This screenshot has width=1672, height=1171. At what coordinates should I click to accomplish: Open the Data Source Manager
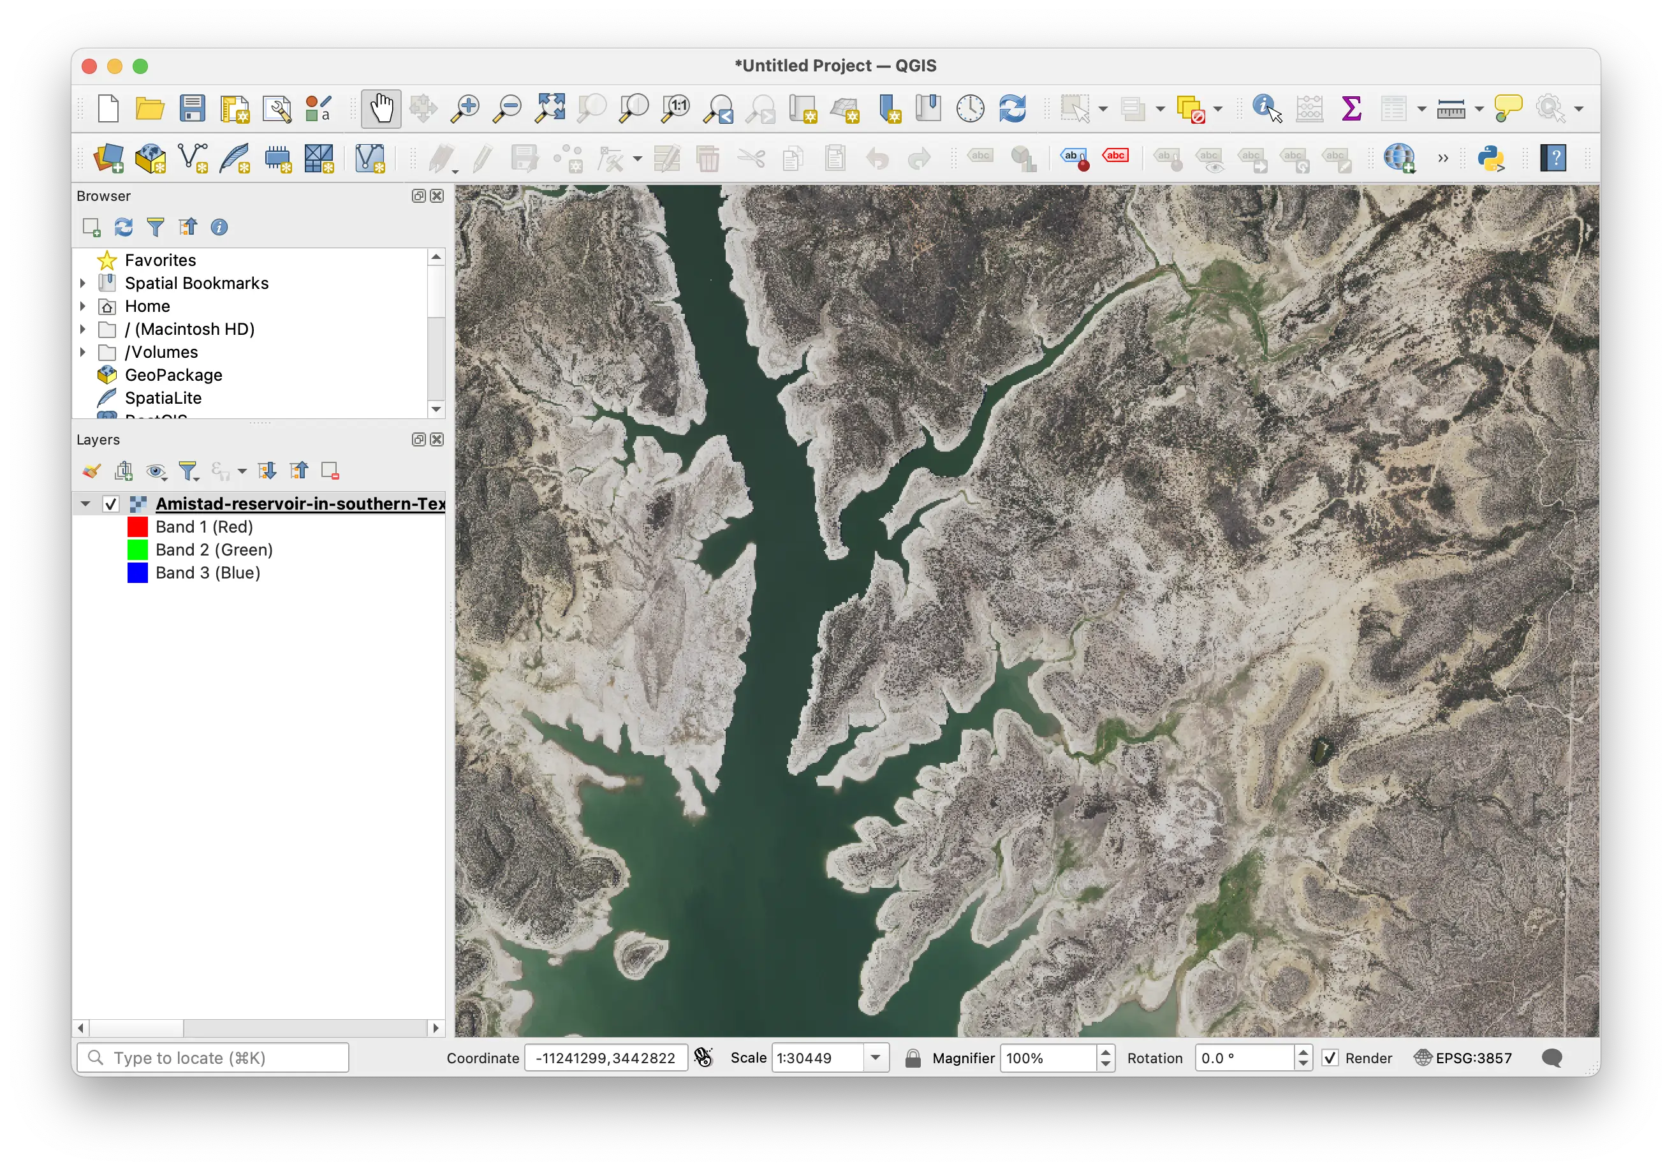click(108, 158)
